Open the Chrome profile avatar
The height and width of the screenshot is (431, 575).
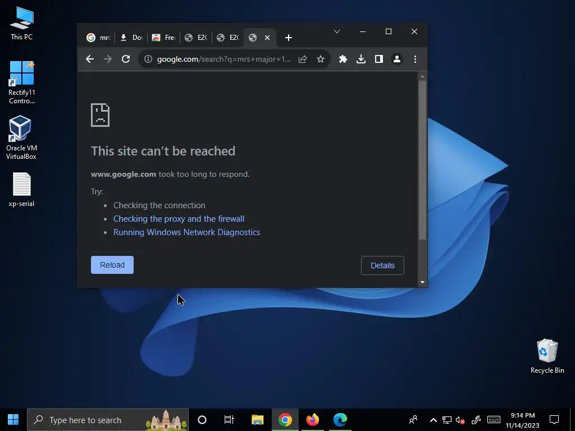[x=397, y=59]
